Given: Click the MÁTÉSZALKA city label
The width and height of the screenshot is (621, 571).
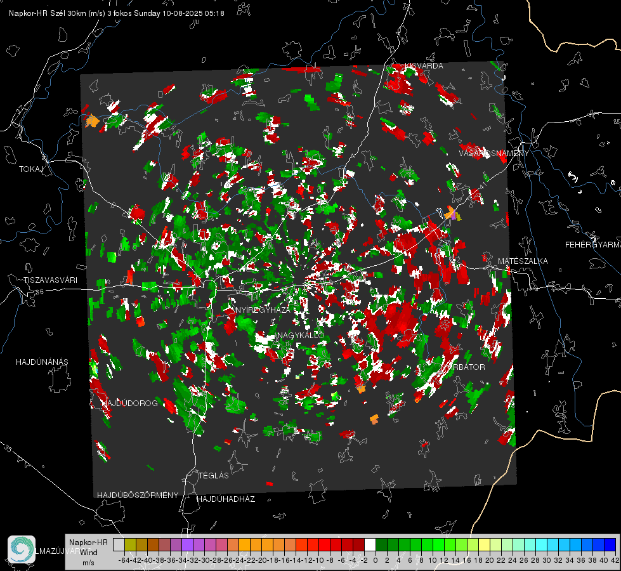Looking at the screenshot, I should pos(523,261).
